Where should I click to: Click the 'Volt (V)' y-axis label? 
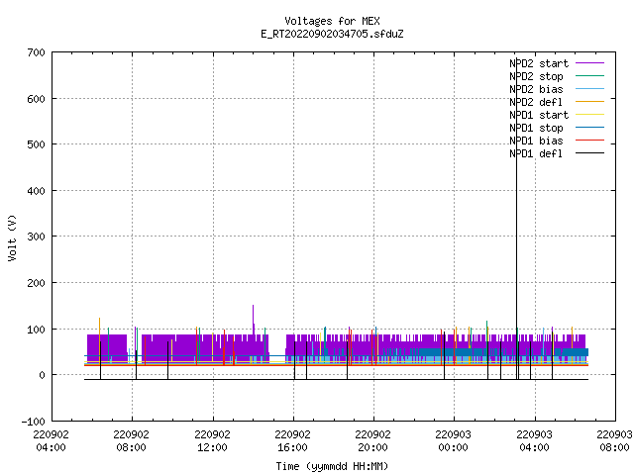pos(12,237)
